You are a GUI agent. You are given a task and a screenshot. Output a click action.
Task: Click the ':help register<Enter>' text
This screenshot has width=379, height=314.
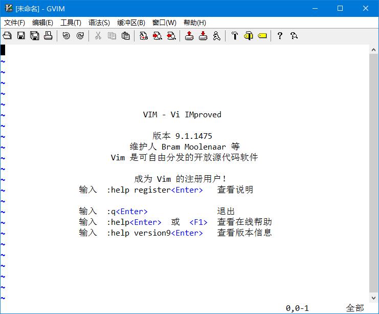coord(154,190)
